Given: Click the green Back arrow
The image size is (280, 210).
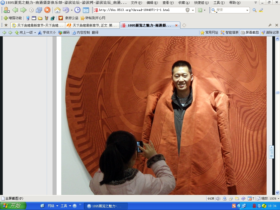Looking at the screenshot, I should click(15, 10).
